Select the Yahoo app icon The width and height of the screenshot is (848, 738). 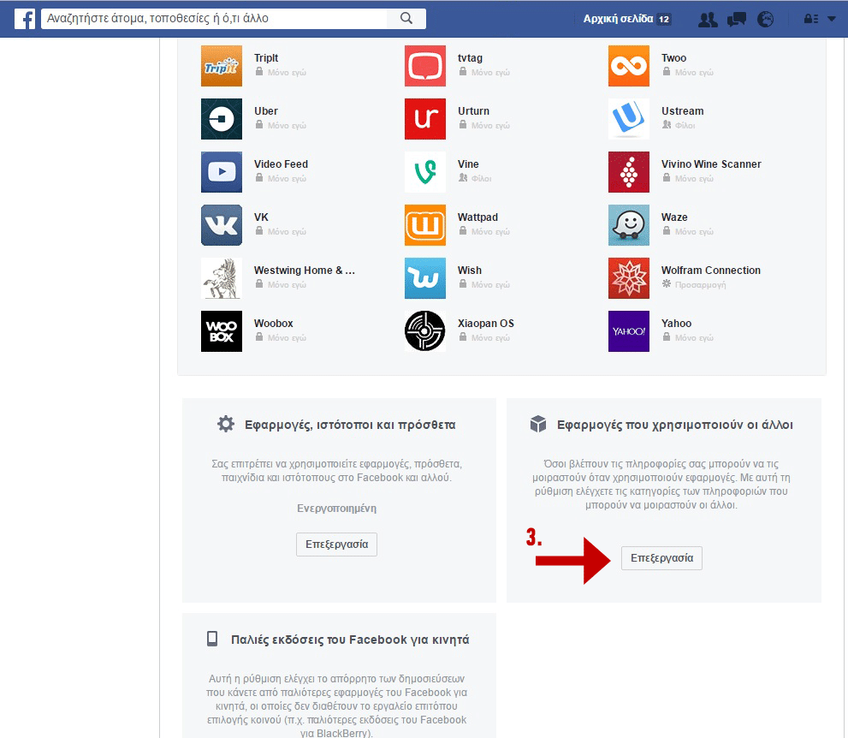[628, 331]
